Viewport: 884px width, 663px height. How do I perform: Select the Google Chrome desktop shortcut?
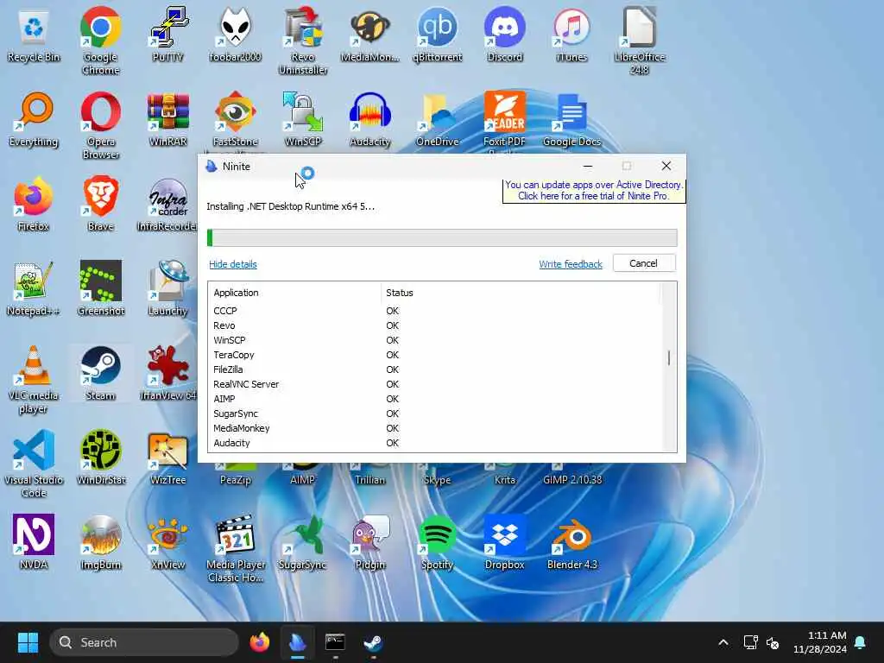pos(101,41)
